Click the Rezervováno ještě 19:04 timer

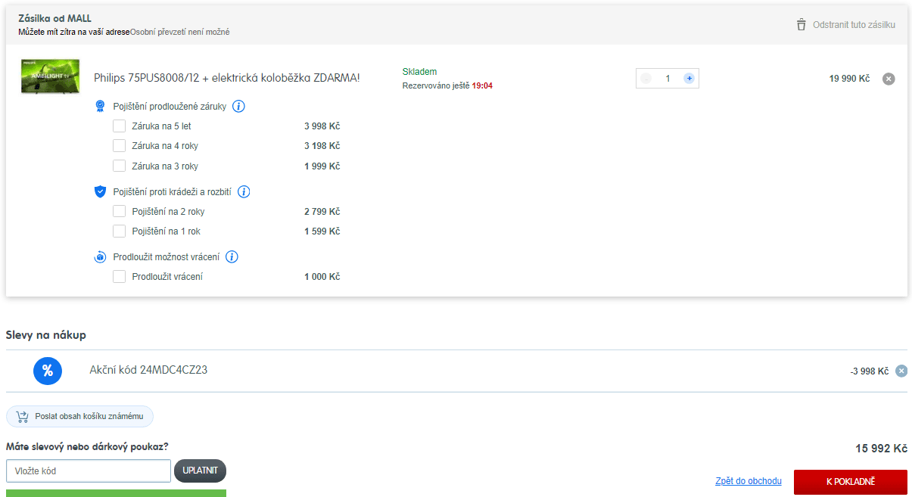(447, 86)
